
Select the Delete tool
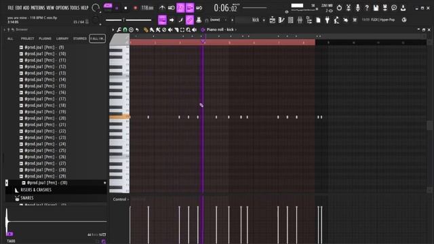[x=164, y=30]
